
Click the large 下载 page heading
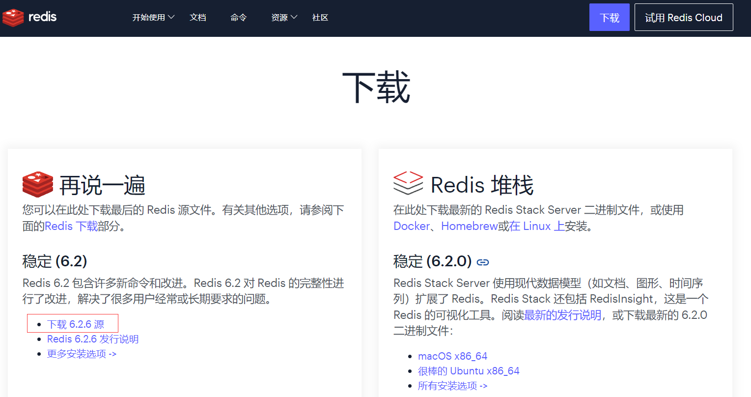point(376,87)
